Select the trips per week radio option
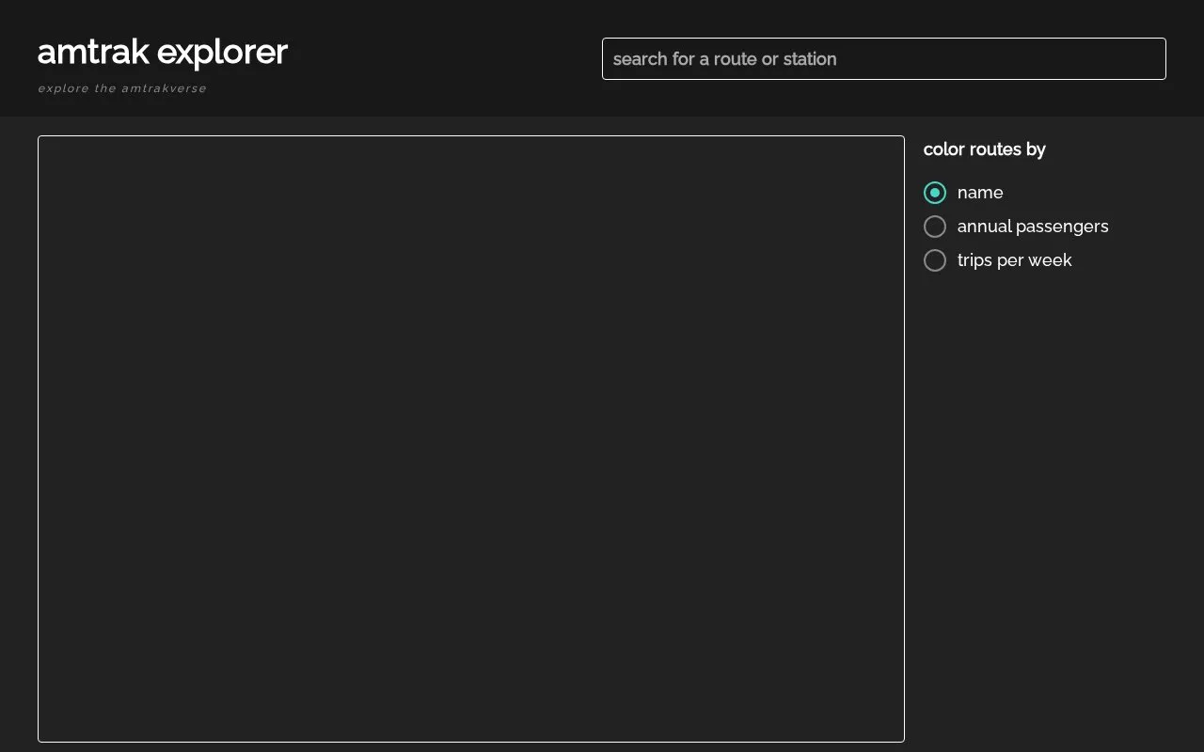1204x752 pixels. (935, 260)
